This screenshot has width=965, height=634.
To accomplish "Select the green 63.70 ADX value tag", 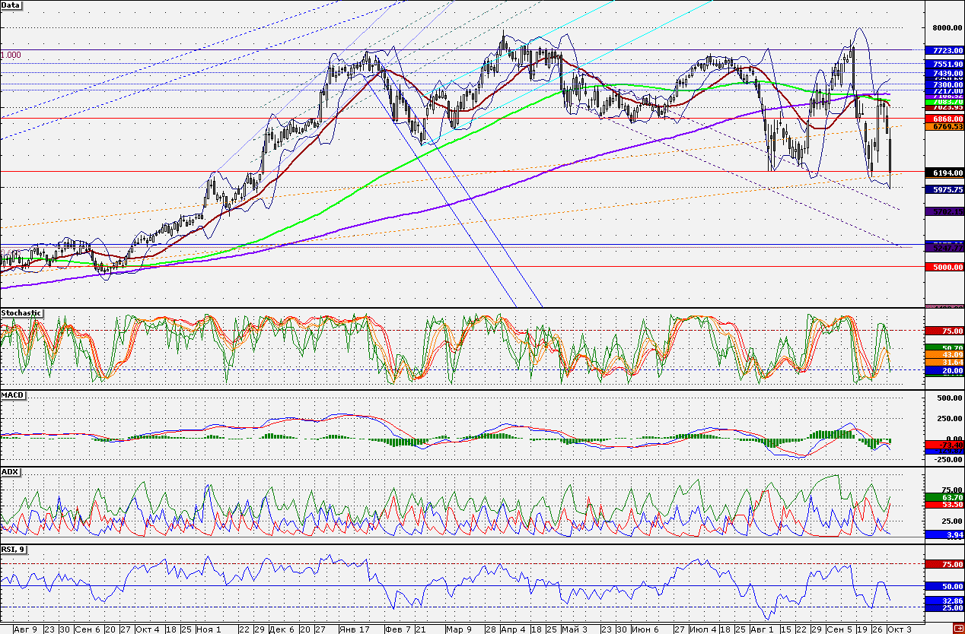I will (944, 497).
